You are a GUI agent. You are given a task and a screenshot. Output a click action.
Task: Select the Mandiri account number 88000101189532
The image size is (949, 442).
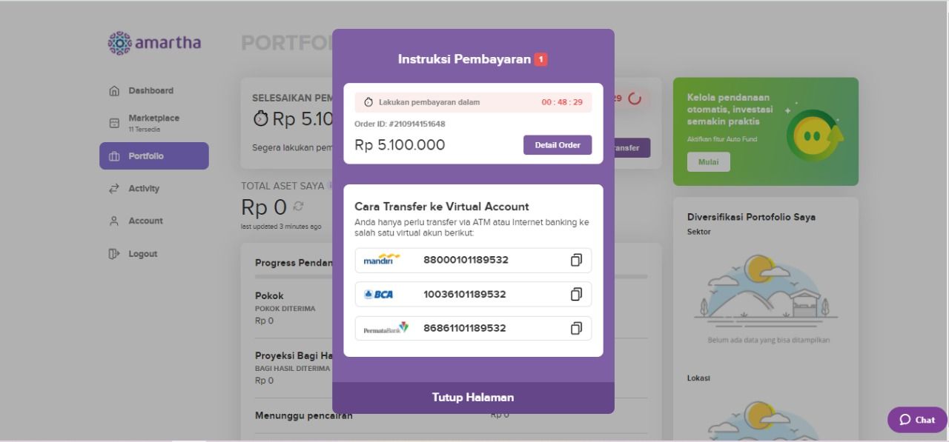point(466,260)
